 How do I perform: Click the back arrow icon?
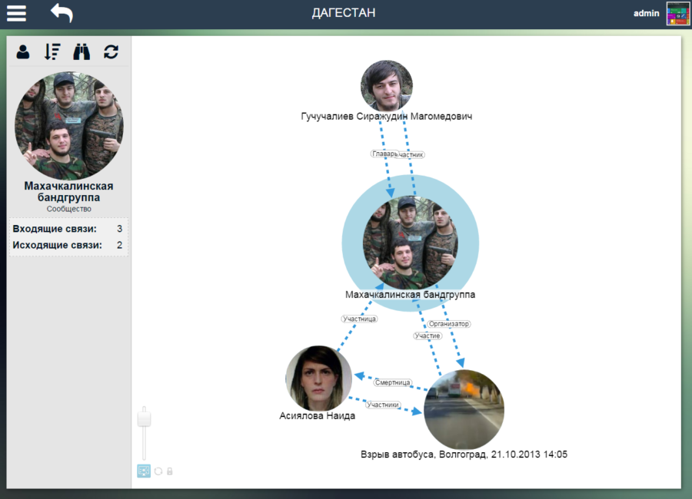point(62,13)
